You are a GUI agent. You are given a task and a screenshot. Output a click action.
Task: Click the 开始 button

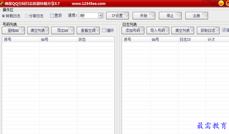tap(144, 16)
